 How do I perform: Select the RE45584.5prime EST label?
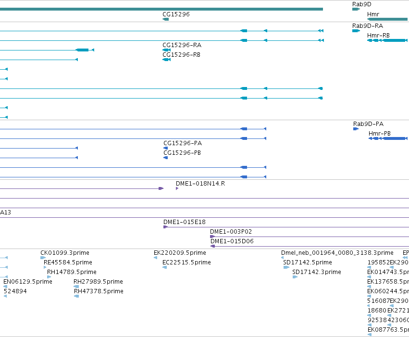tap(68, 262)
